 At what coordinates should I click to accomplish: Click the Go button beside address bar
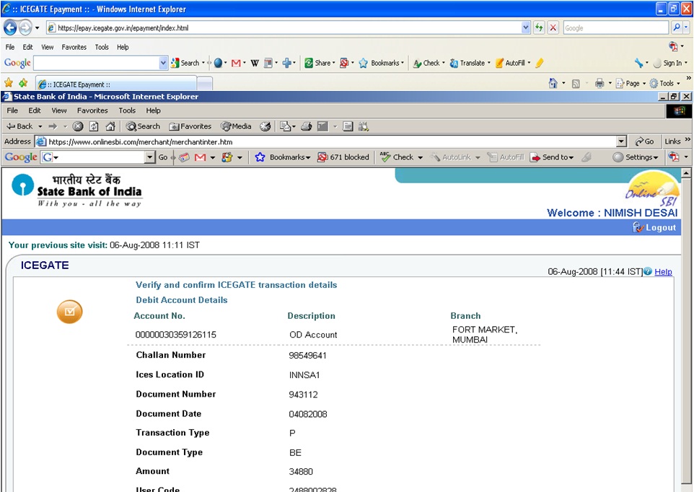(644, 141)
